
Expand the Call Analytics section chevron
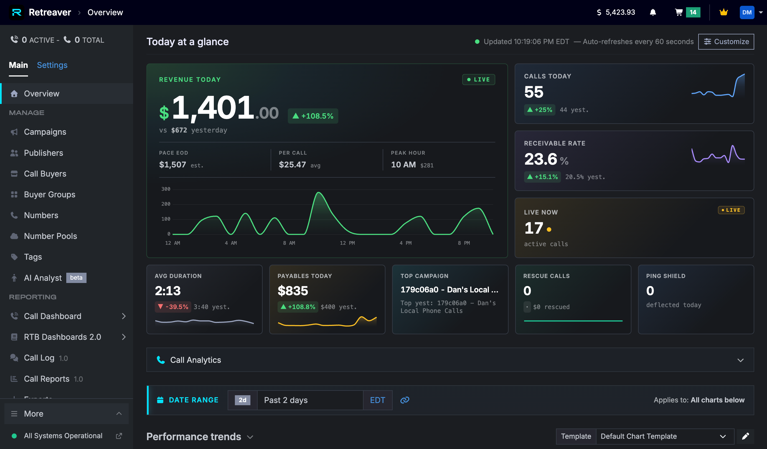pos(740,360)
